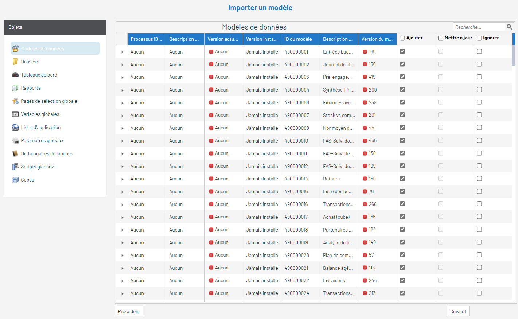Expand row for model 490000024
518x319 pixels.
122,294
